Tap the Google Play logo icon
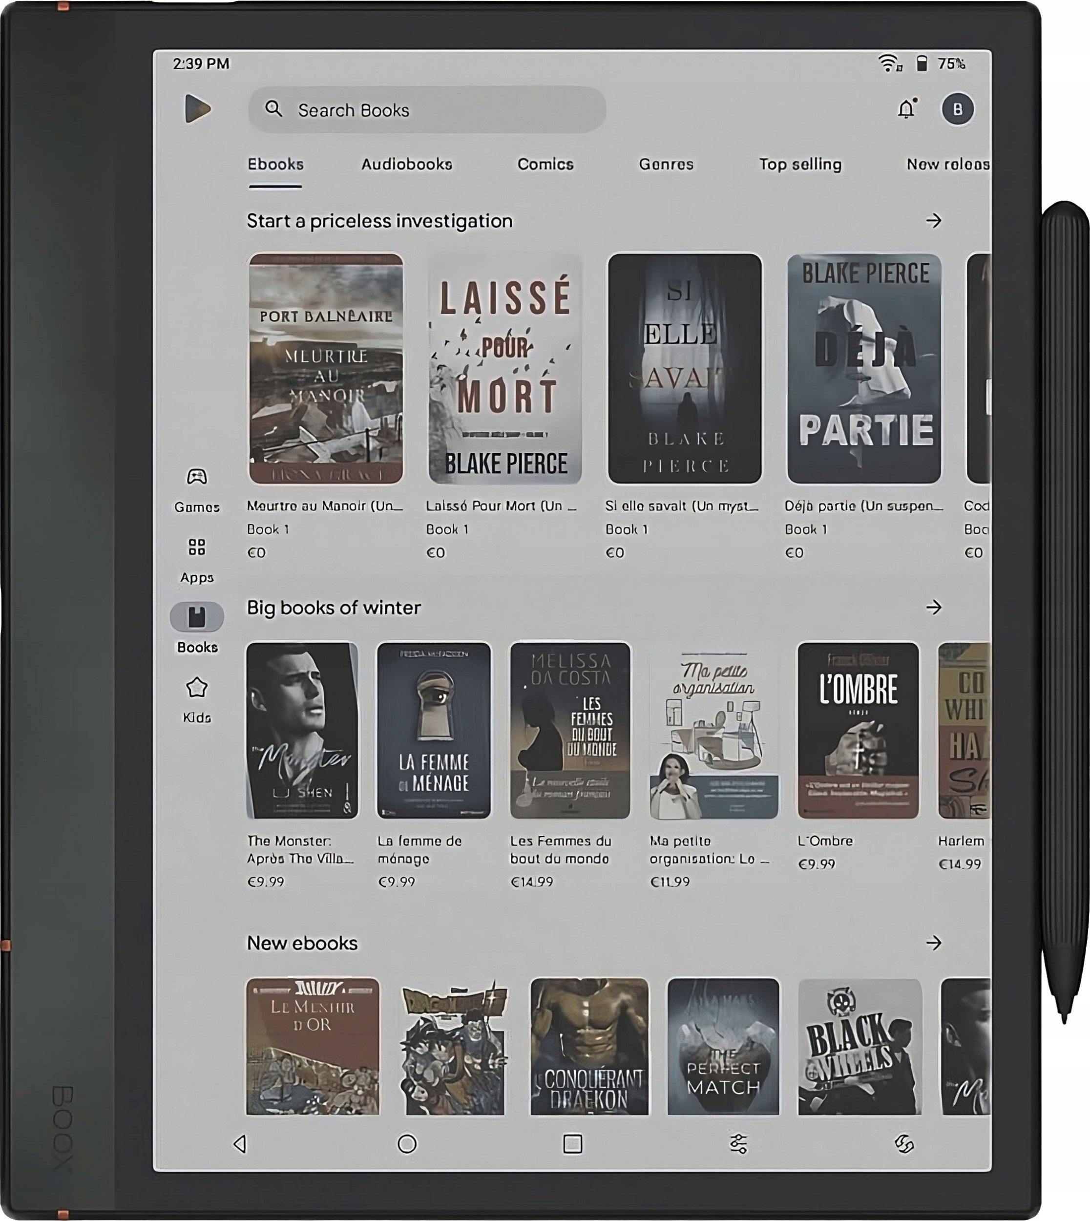 click(x=197, y=109)
